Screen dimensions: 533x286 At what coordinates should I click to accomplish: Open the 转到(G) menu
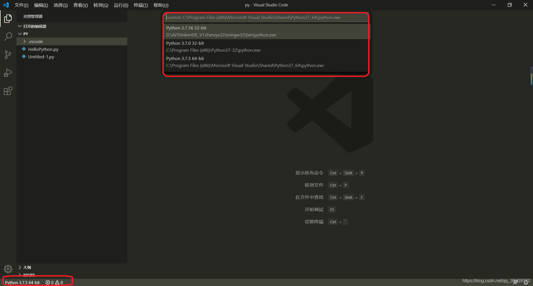click(101, 5)
